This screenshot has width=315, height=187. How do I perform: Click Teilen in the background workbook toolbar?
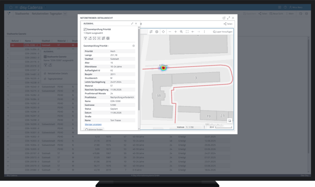point(263,14)
